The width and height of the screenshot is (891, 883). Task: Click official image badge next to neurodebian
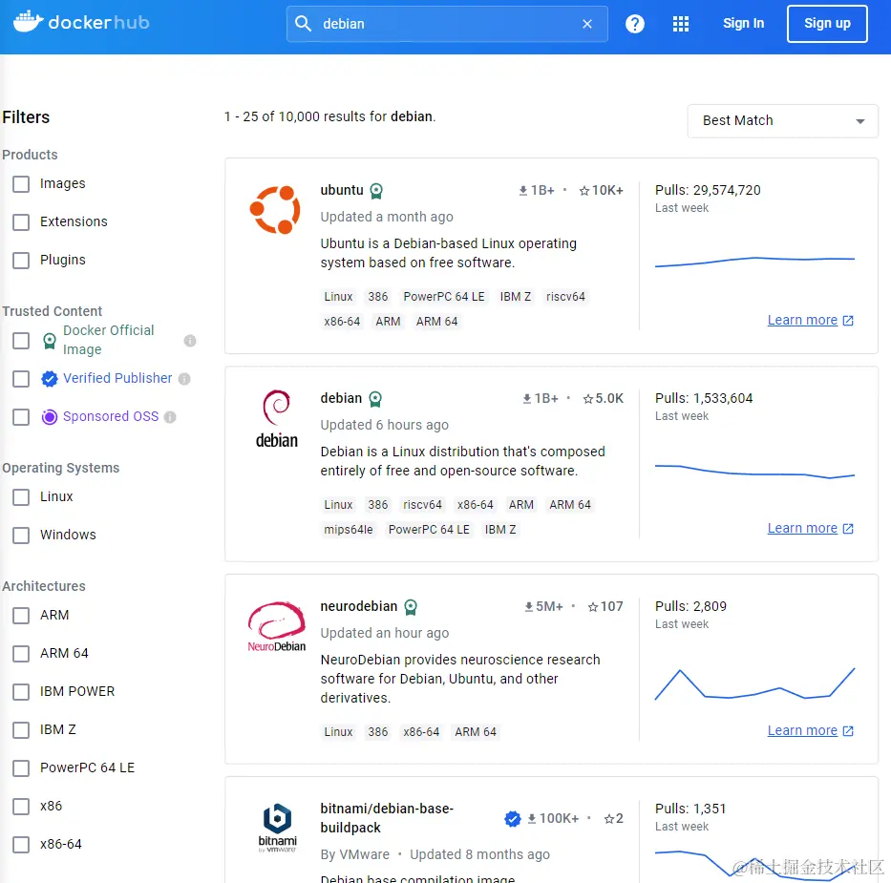click(x=411, y=607)
